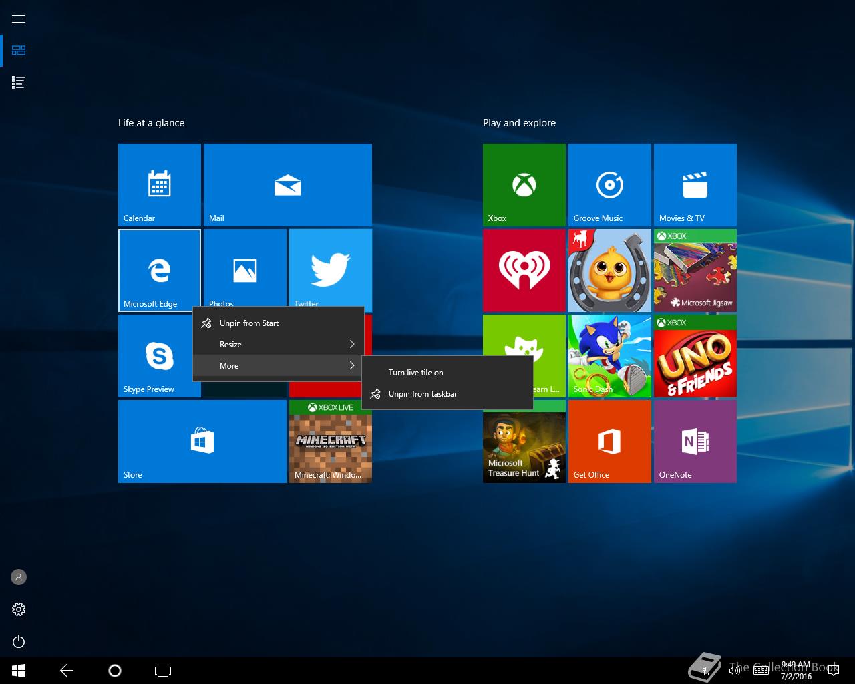The height and width of the screenshot is (684, 855).
Task: Switch to pinned tiles view
Action: click(19, 51)
